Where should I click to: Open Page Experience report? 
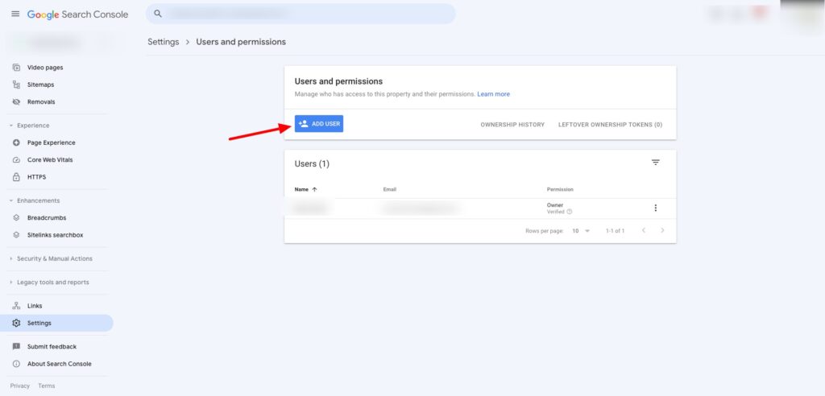(51, 142)
